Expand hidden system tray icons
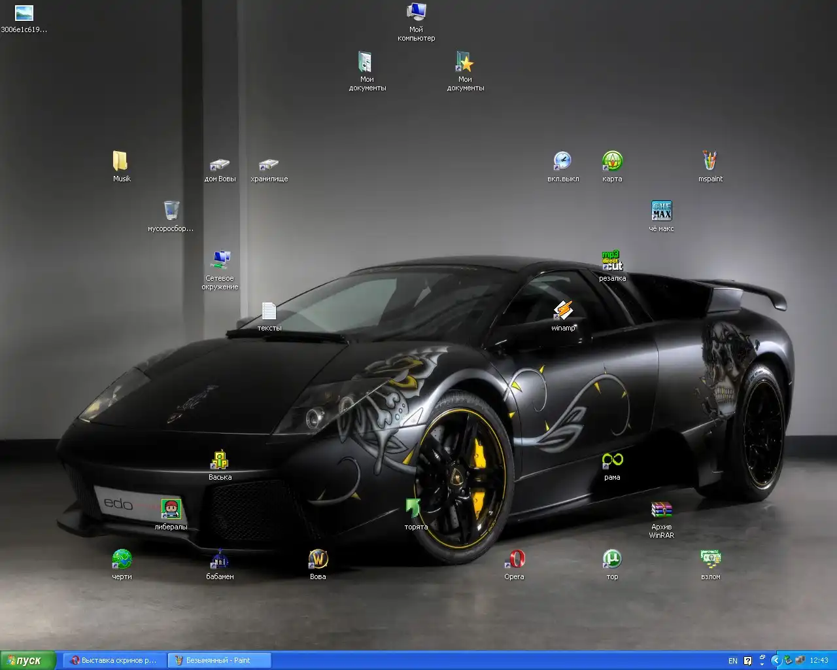837x670 pixels. pos(776,661)
